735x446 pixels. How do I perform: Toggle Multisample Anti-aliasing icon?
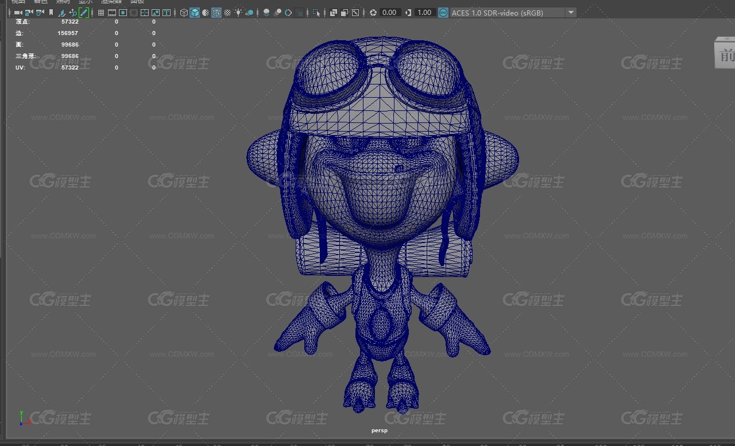[x=288, y=13]
